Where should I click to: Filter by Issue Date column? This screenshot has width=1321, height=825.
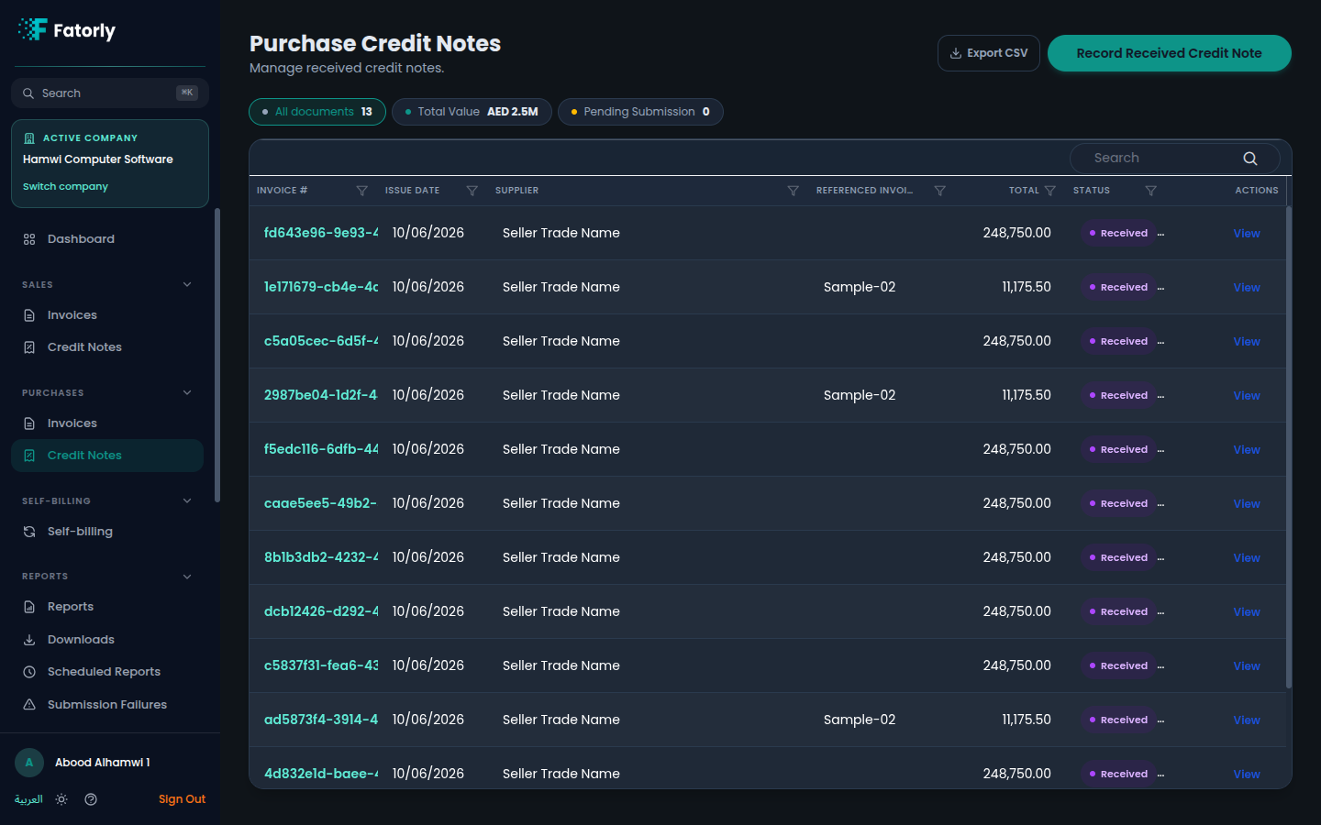click(x=472, y=191)
